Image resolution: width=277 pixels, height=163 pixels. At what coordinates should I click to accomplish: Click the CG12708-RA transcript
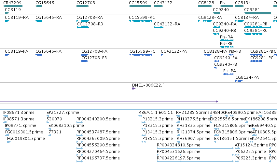(x=83, y=21)
